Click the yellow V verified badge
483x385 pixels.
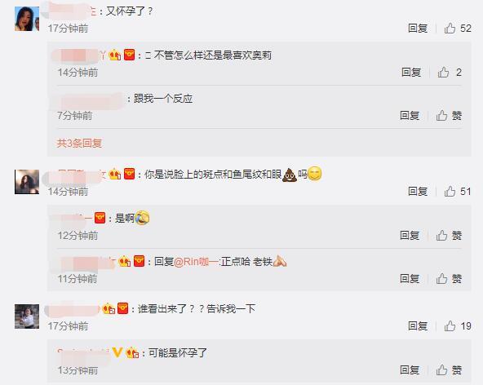click(117, 352)
